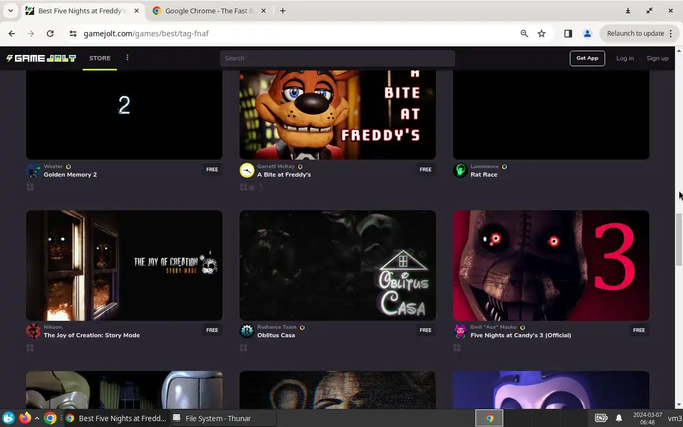This screenshot has height=427, width=683.
Task: Go back to the previous page
Action: [12, 33]
